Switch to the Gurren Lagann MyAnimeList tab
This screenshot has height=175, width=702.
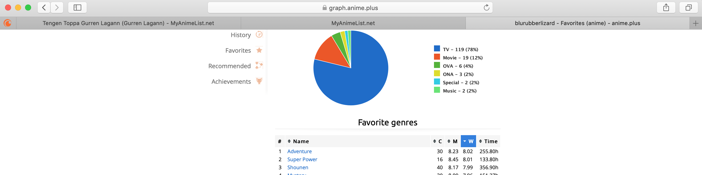pyautogui.click(x=128, y=24)
